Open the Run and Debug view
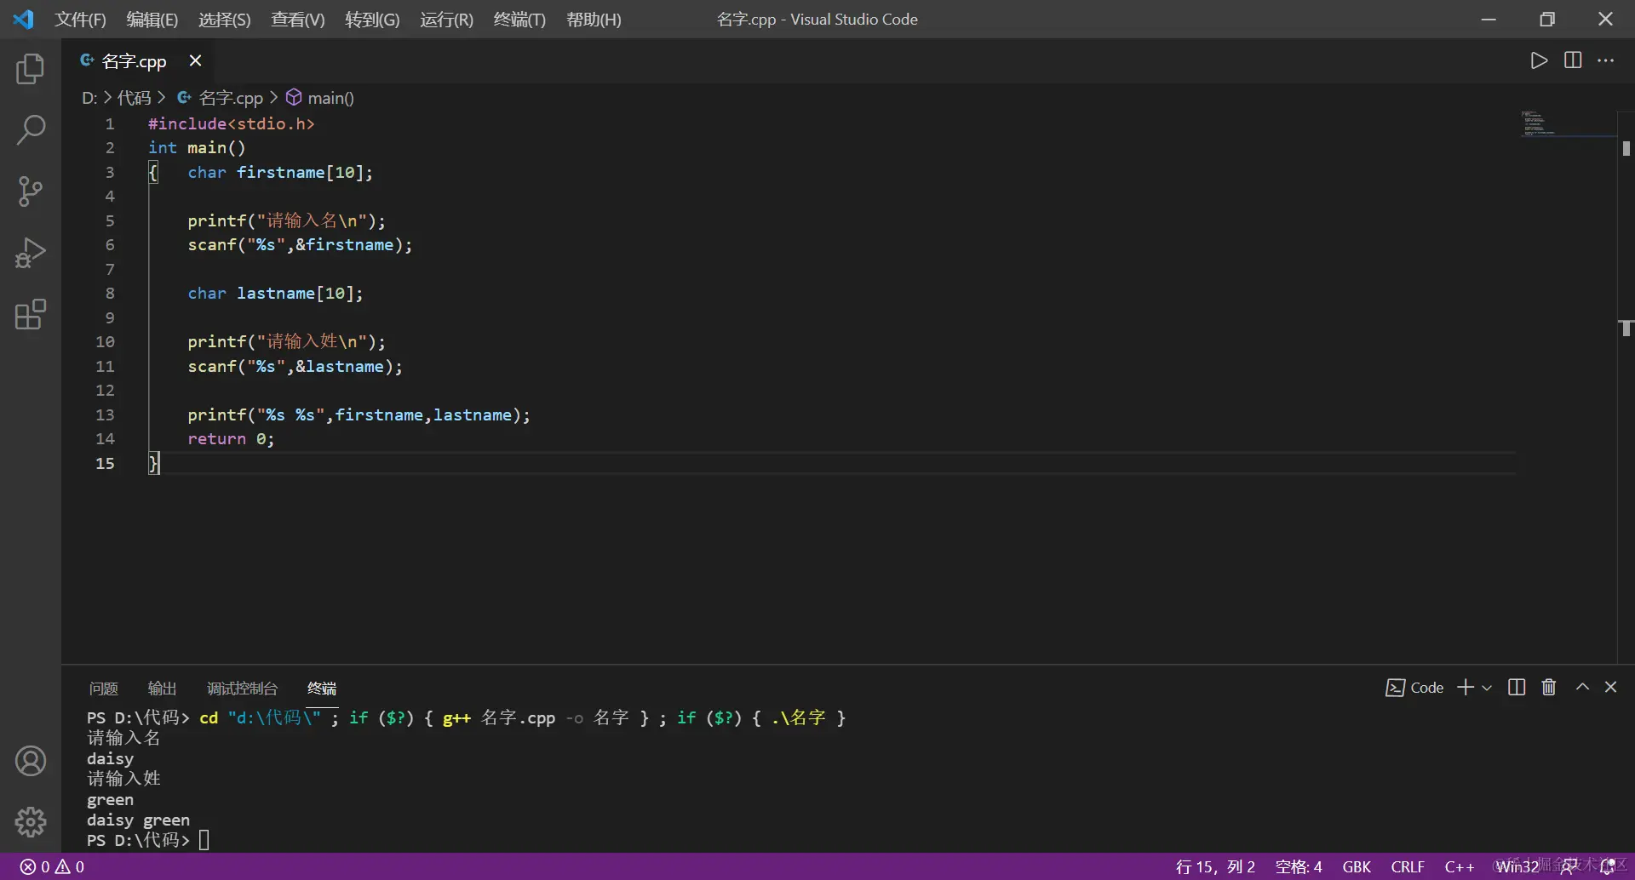This screenshot has height=880, width=1635. [x=31, y=252]
